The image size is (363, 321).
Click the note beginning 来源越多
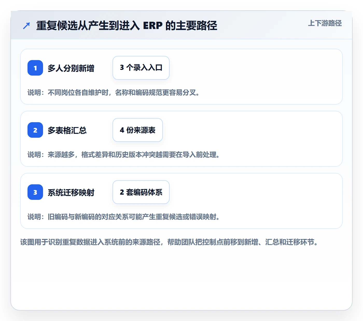point(124,155)
